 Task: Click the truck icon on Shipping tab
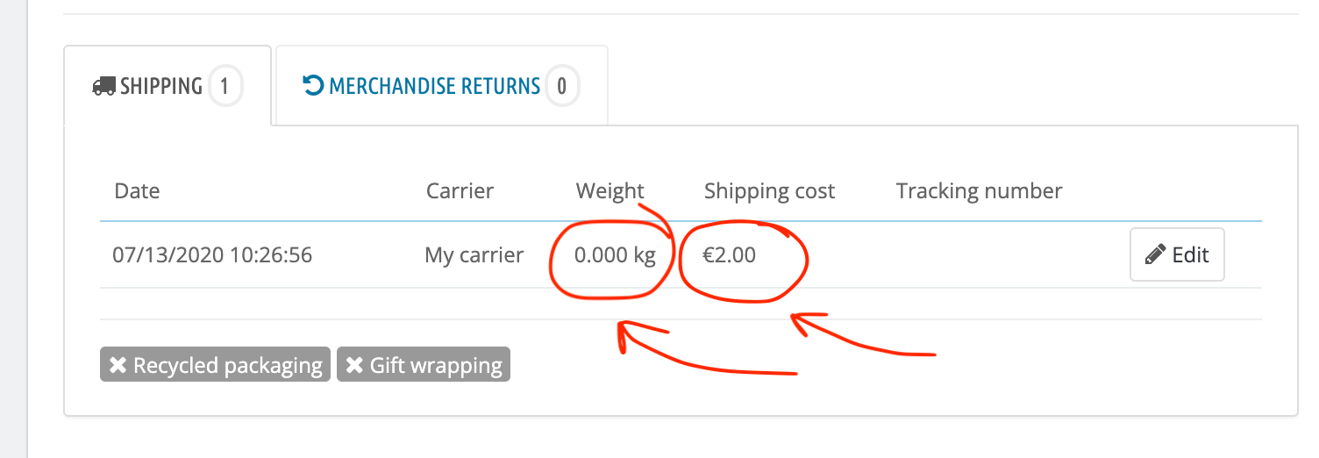tap(103, 86)
